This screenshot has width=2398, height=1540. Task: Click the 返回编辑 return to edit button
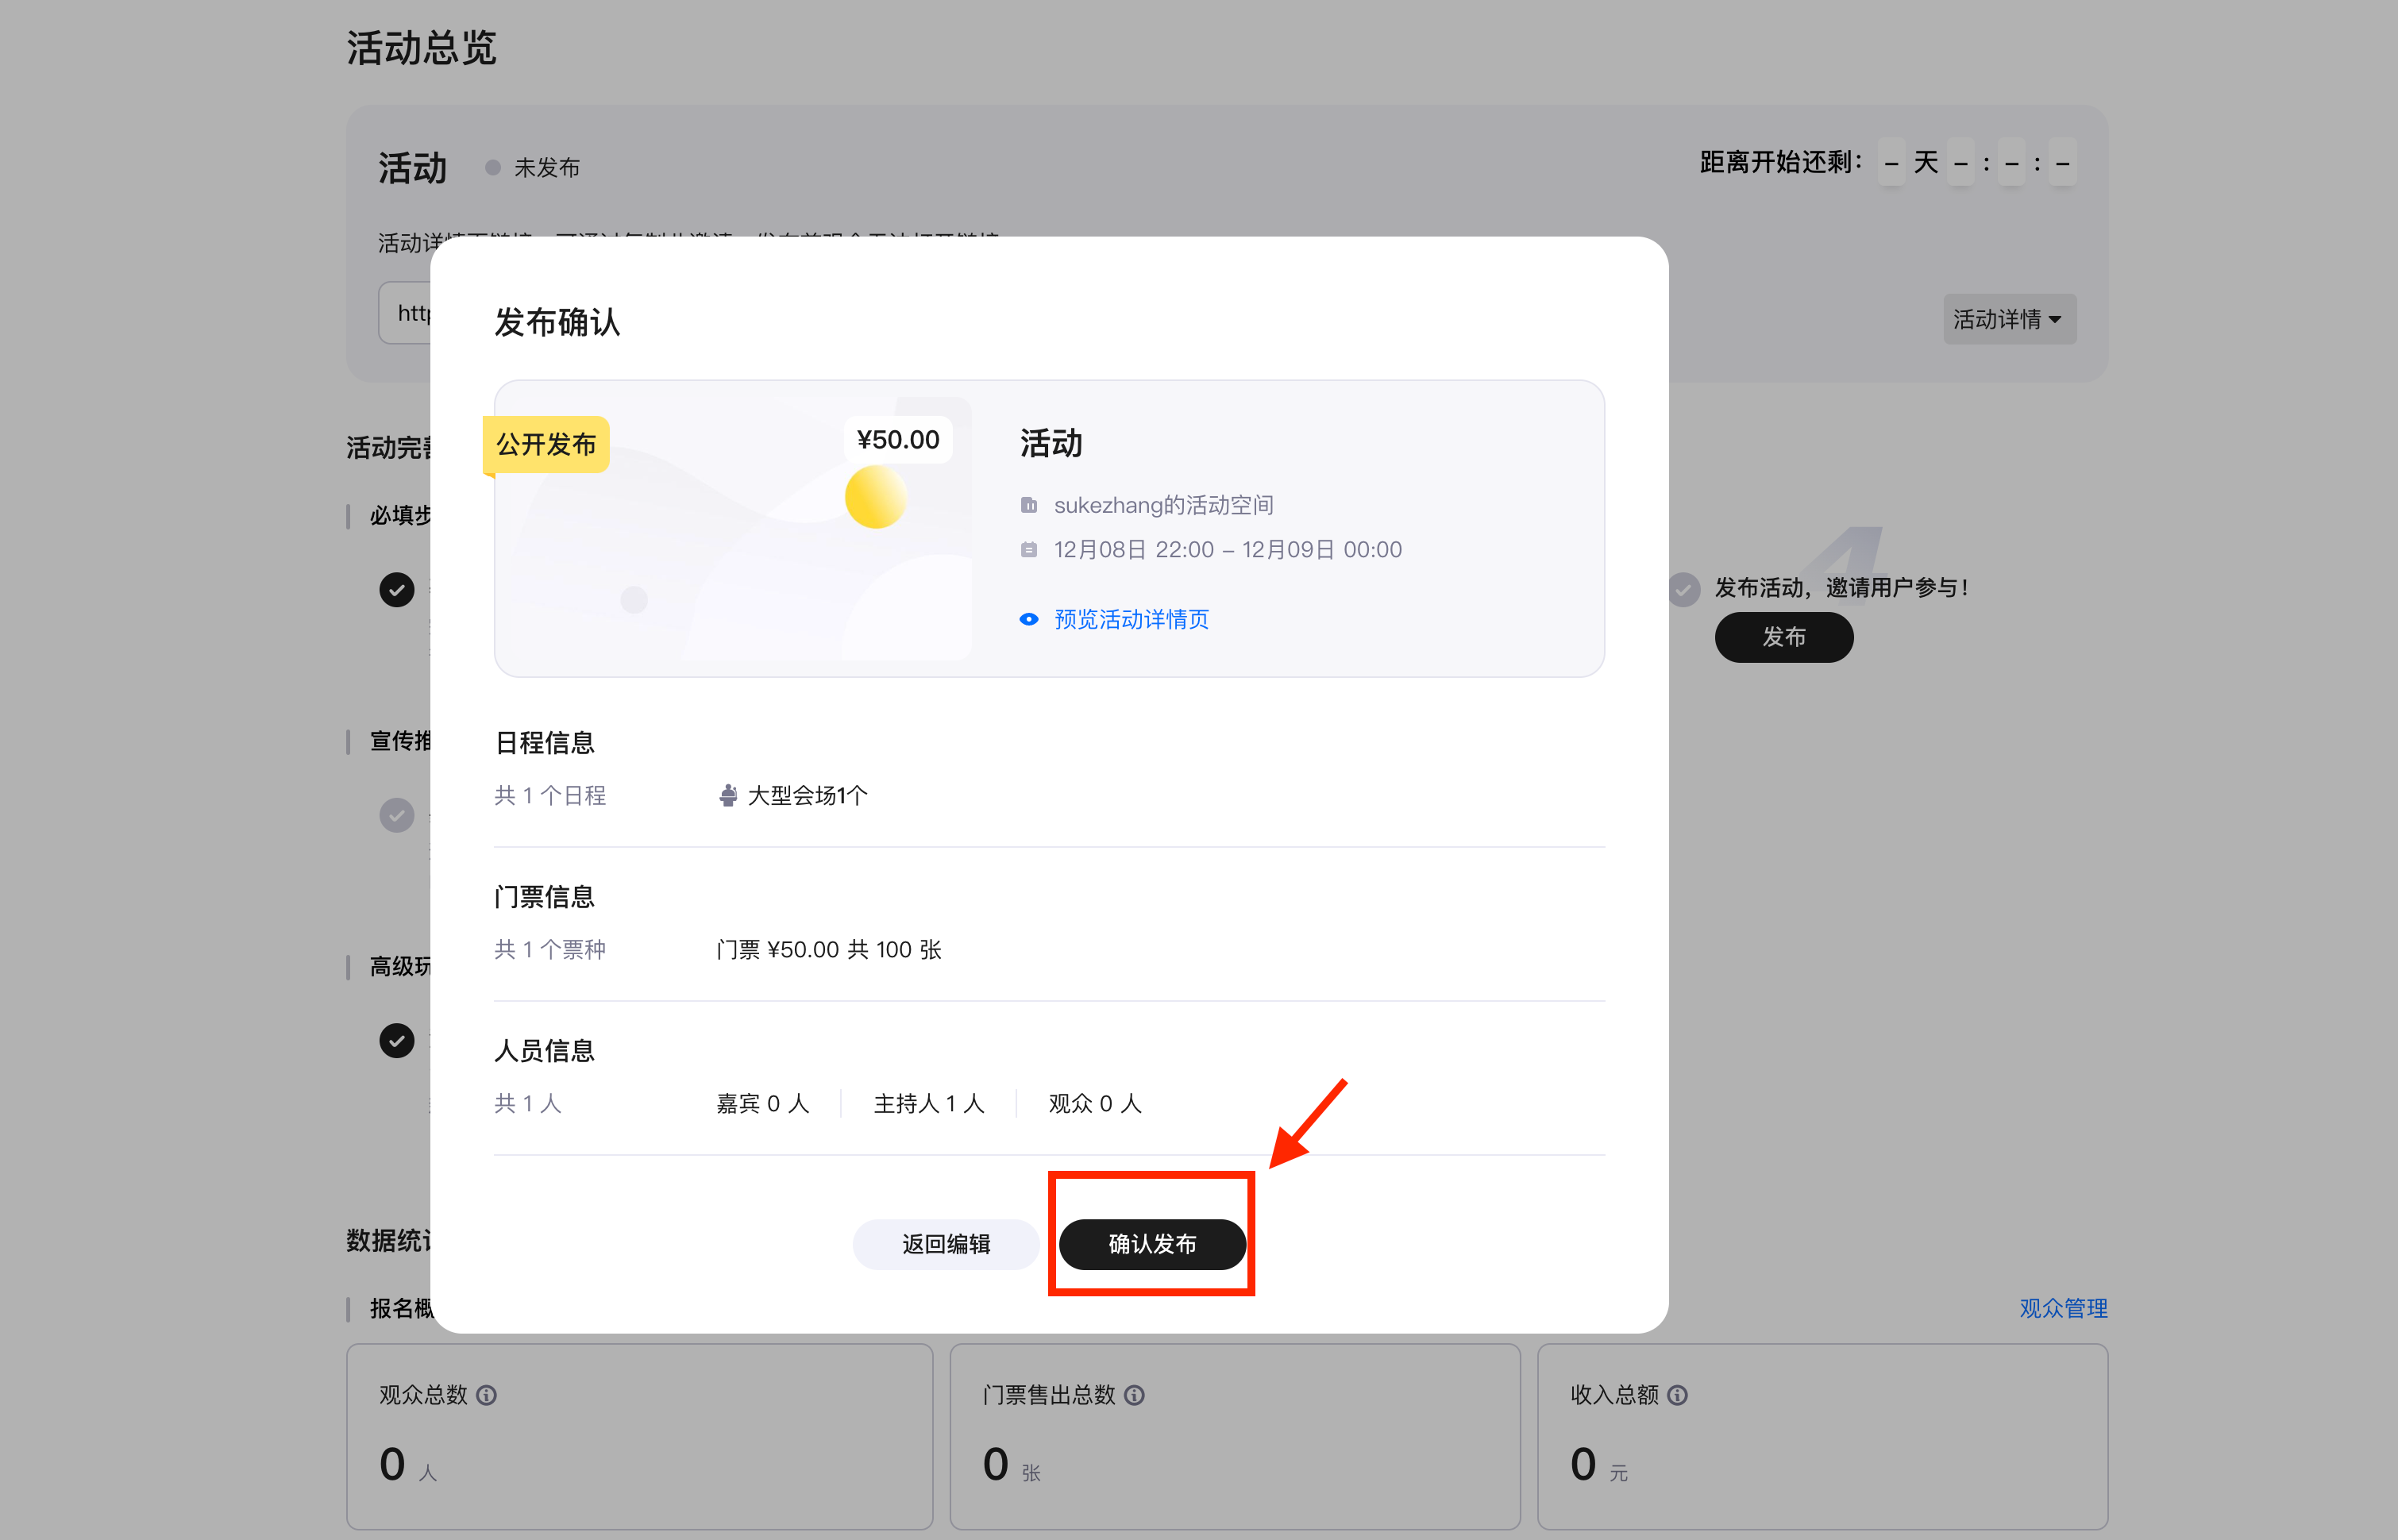pos(945,1244)
